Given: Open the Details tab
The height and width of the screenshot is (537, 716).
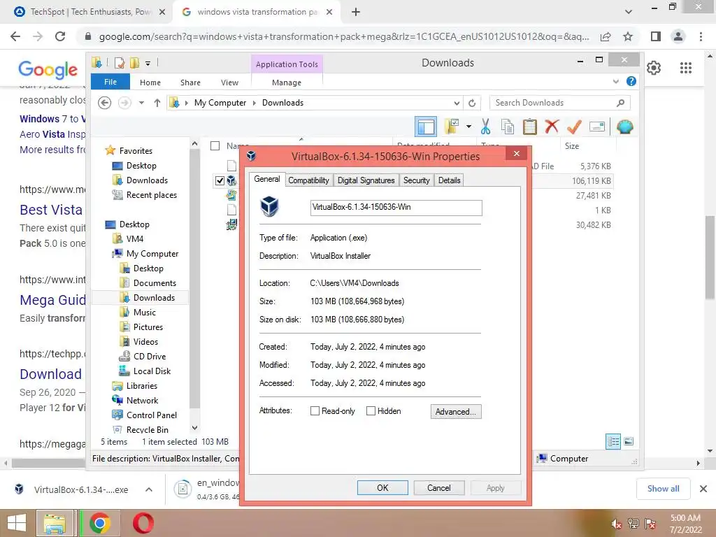Looking at the screenshot, I should click(449, 180).
